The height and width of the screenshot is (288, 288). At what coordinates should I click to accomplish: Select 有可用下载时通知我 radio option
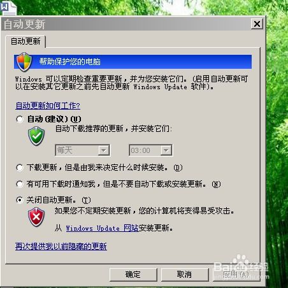(x=20, y=184)
